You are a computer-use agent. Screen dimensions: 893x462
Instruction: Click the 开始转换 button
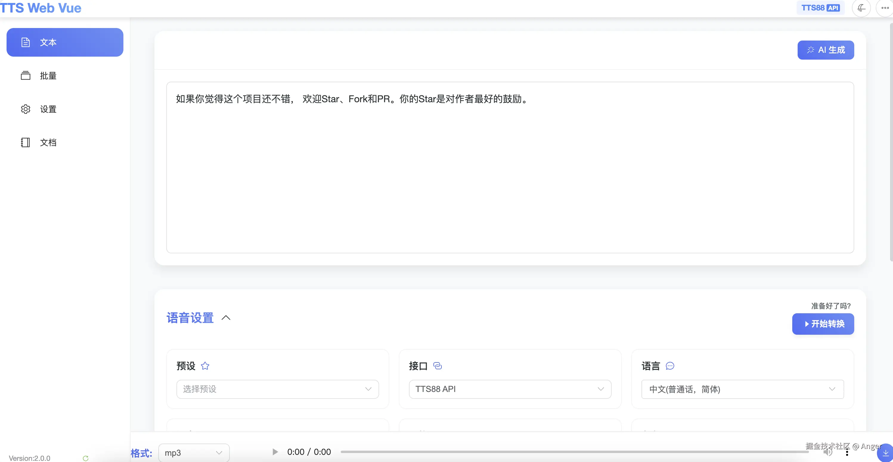pos(823,324)
